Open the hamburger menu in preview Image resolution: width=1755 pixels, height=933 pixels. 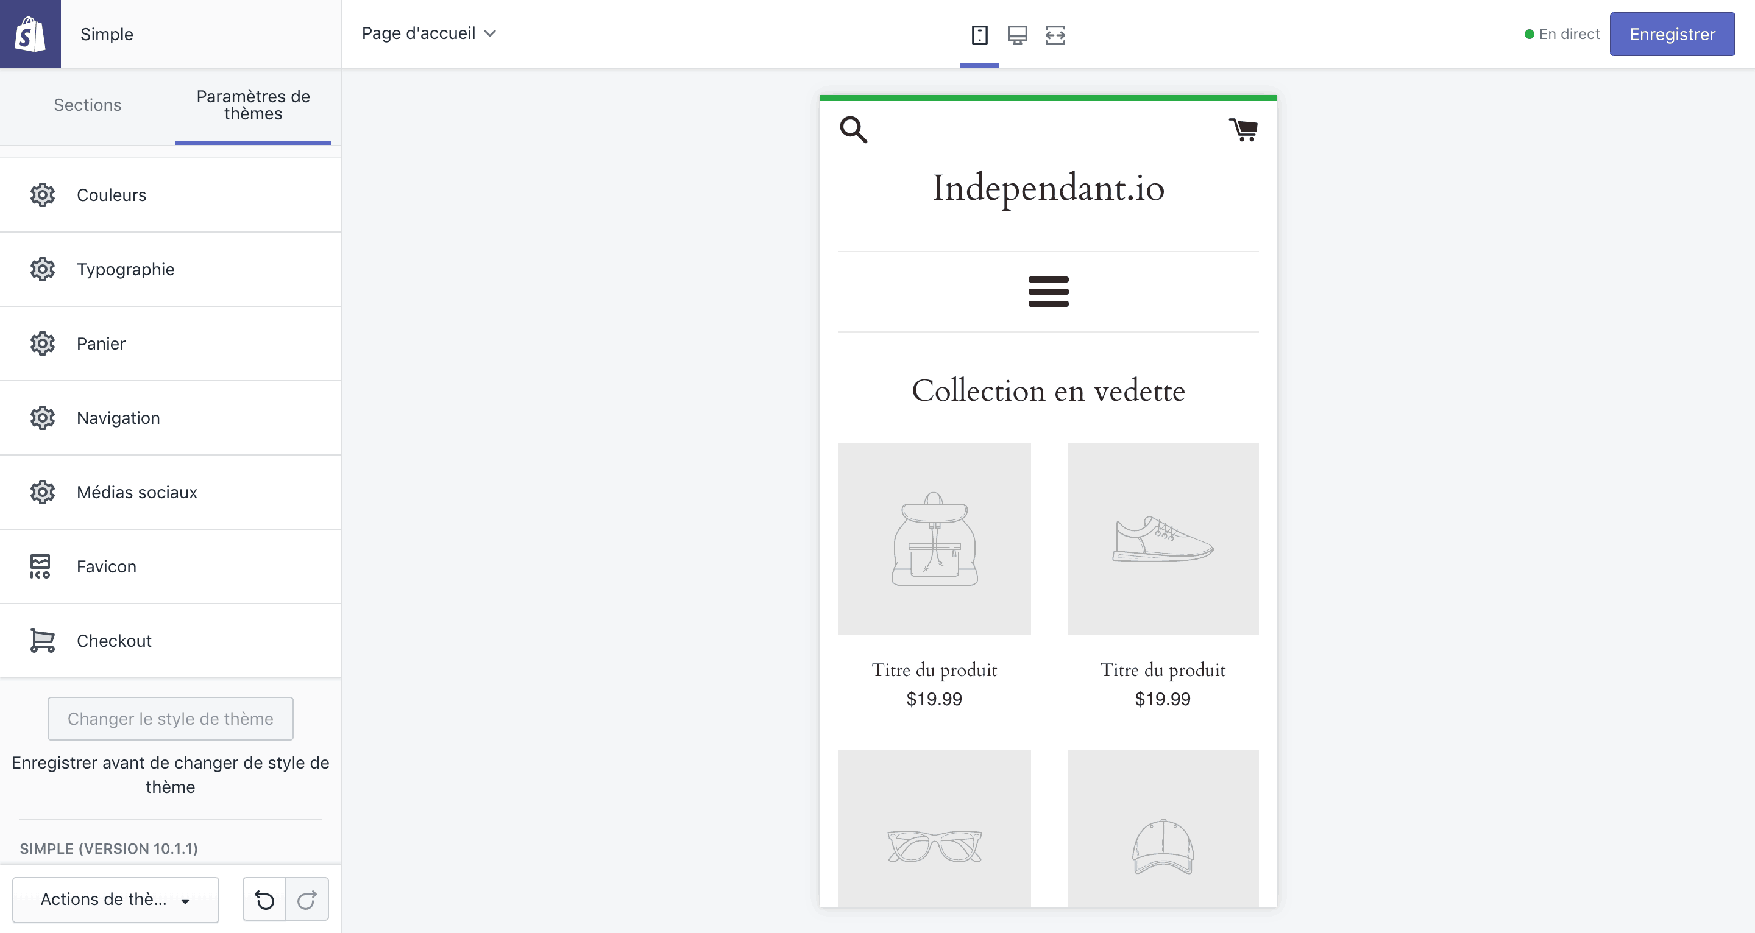(x=1048, y=292)
